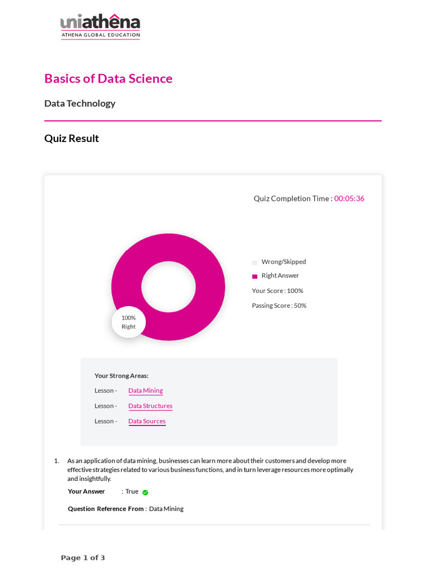This screenshot has height=568, width=426.
Task: Click the Question Reference From label
Action: (x=106, y=509)
